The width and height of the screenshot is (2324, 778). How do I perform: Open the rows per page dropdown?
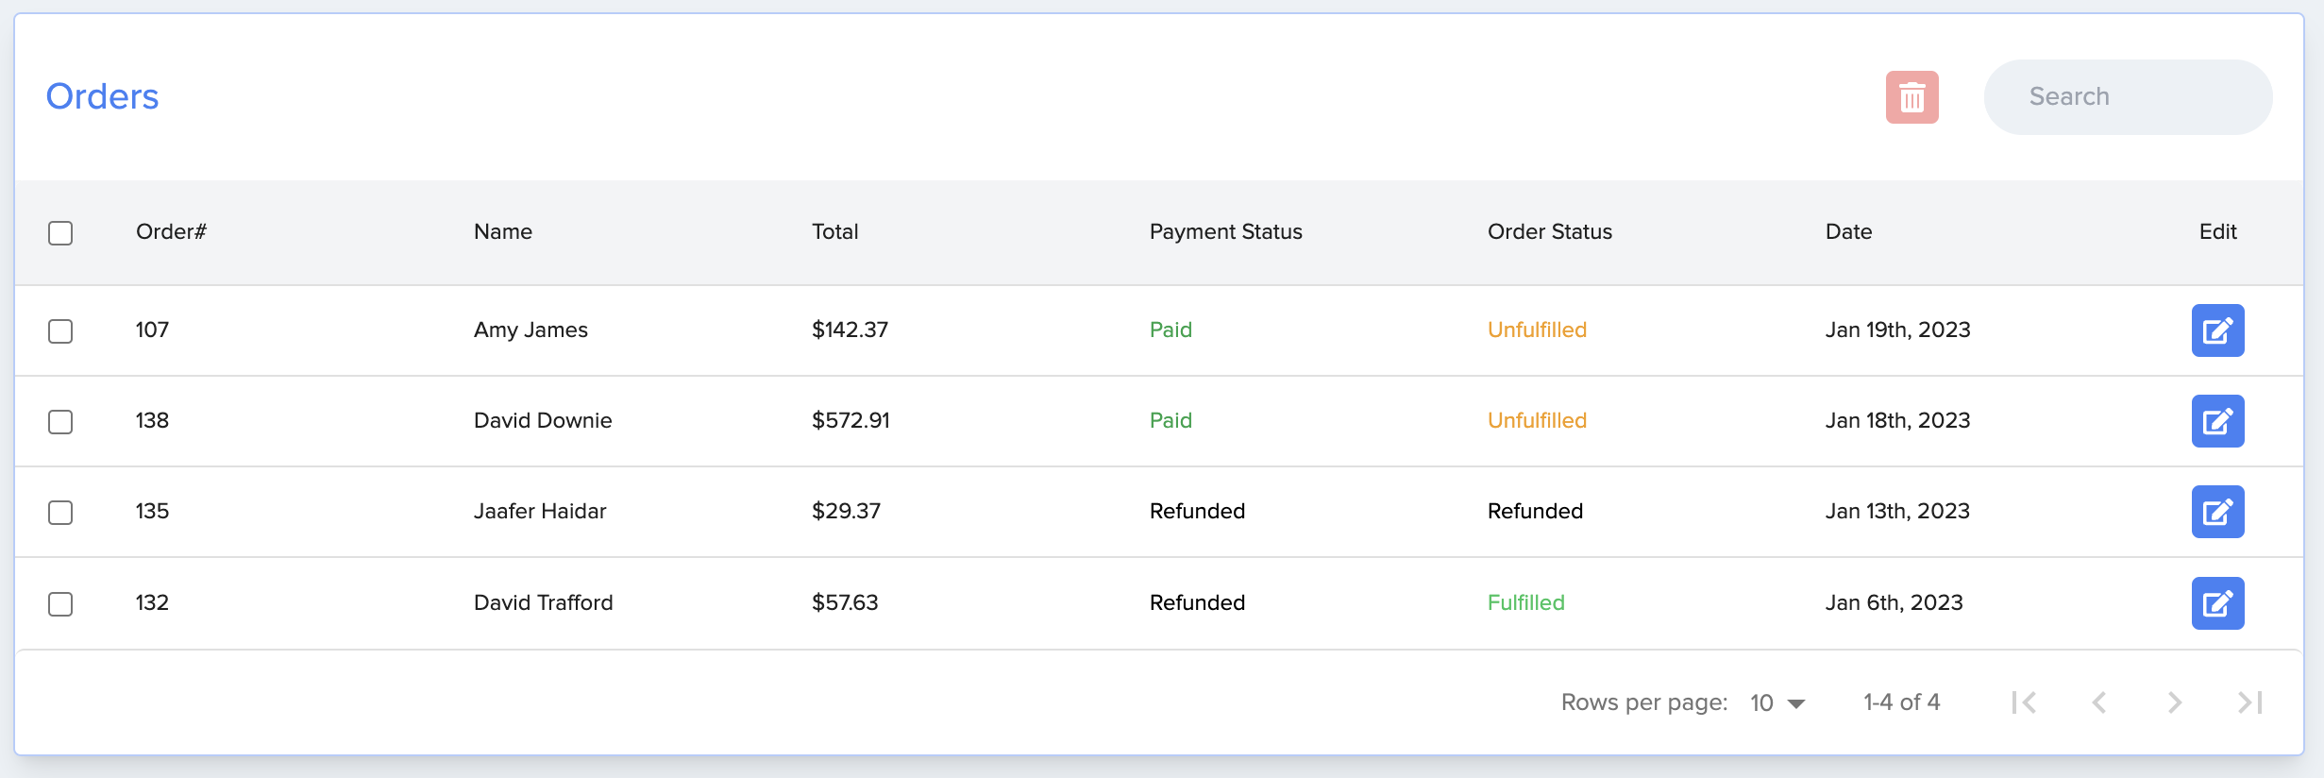point(1777,703)
